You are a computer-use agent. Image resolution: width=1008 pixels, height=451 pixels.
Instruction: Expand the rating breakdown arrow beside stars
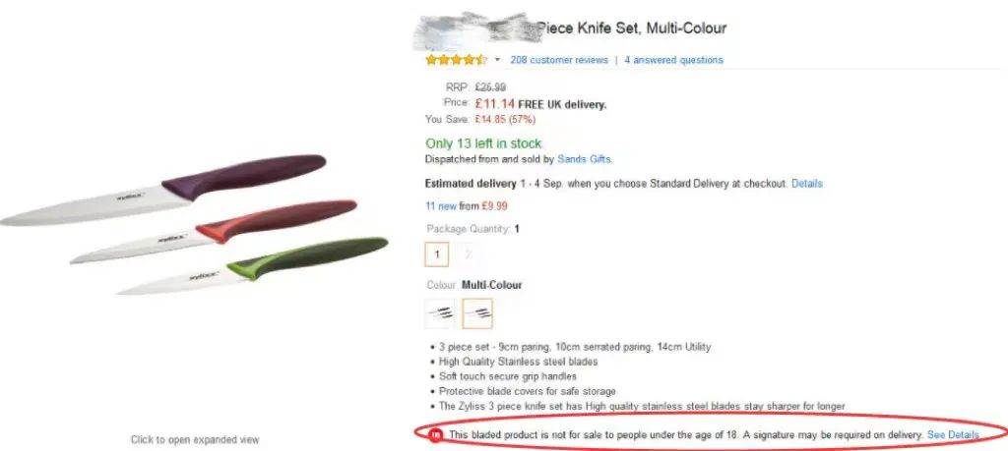[x=497, y=60]
